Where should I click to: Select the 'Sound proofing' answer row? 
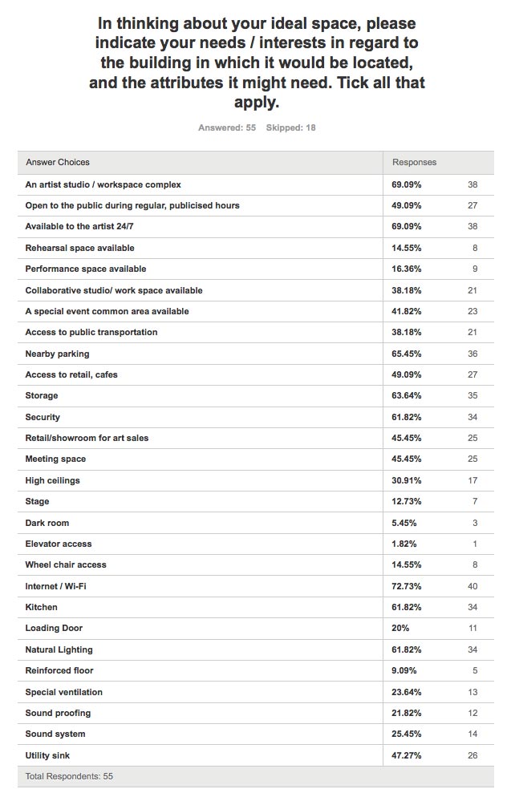58,713
